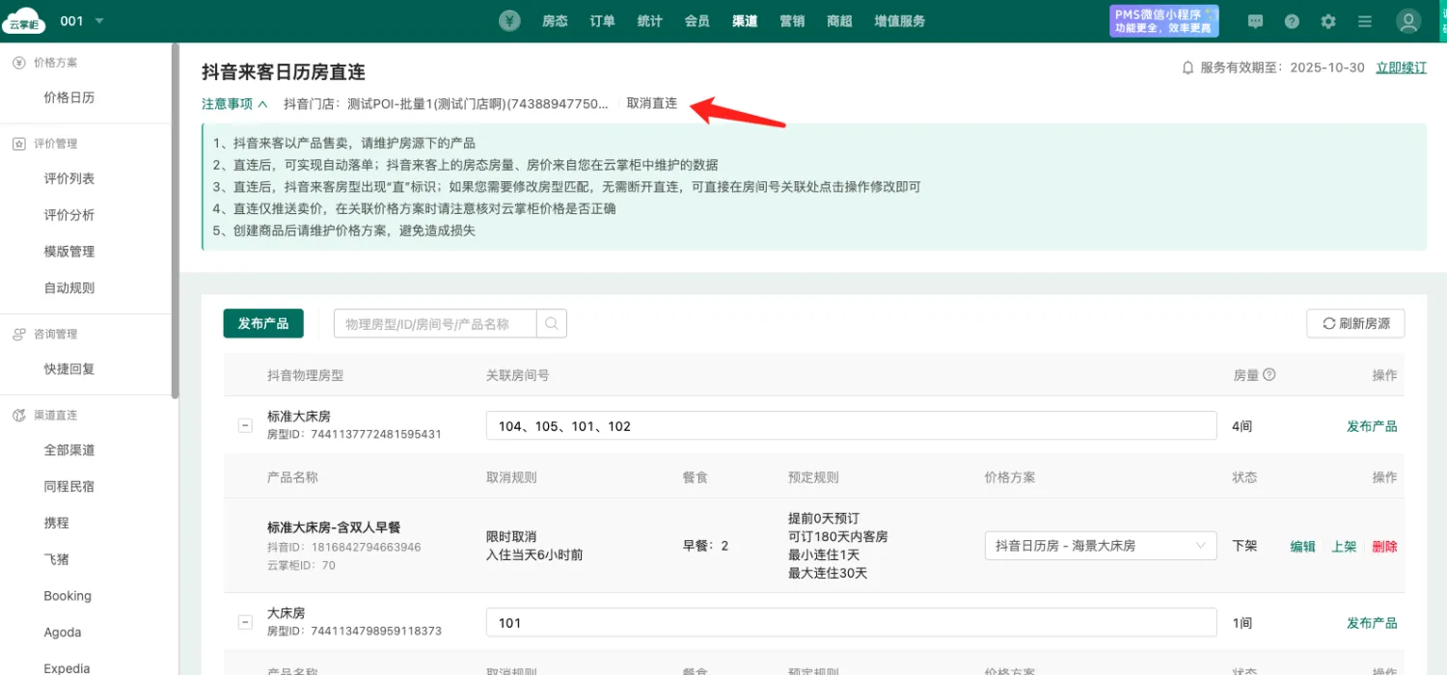Screen dimensions: 1447x675
Task: Select the 渠道 menu
Action: pos(745,21)
